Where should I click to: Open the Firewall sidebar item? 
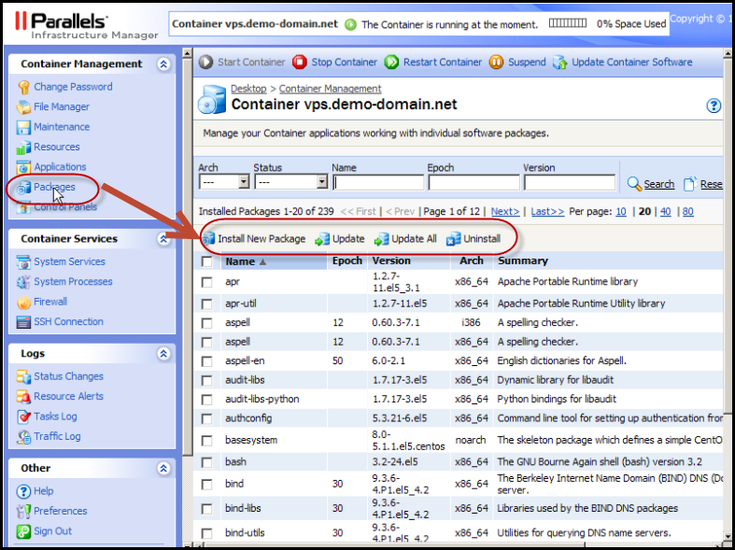[x=50, y=302]
